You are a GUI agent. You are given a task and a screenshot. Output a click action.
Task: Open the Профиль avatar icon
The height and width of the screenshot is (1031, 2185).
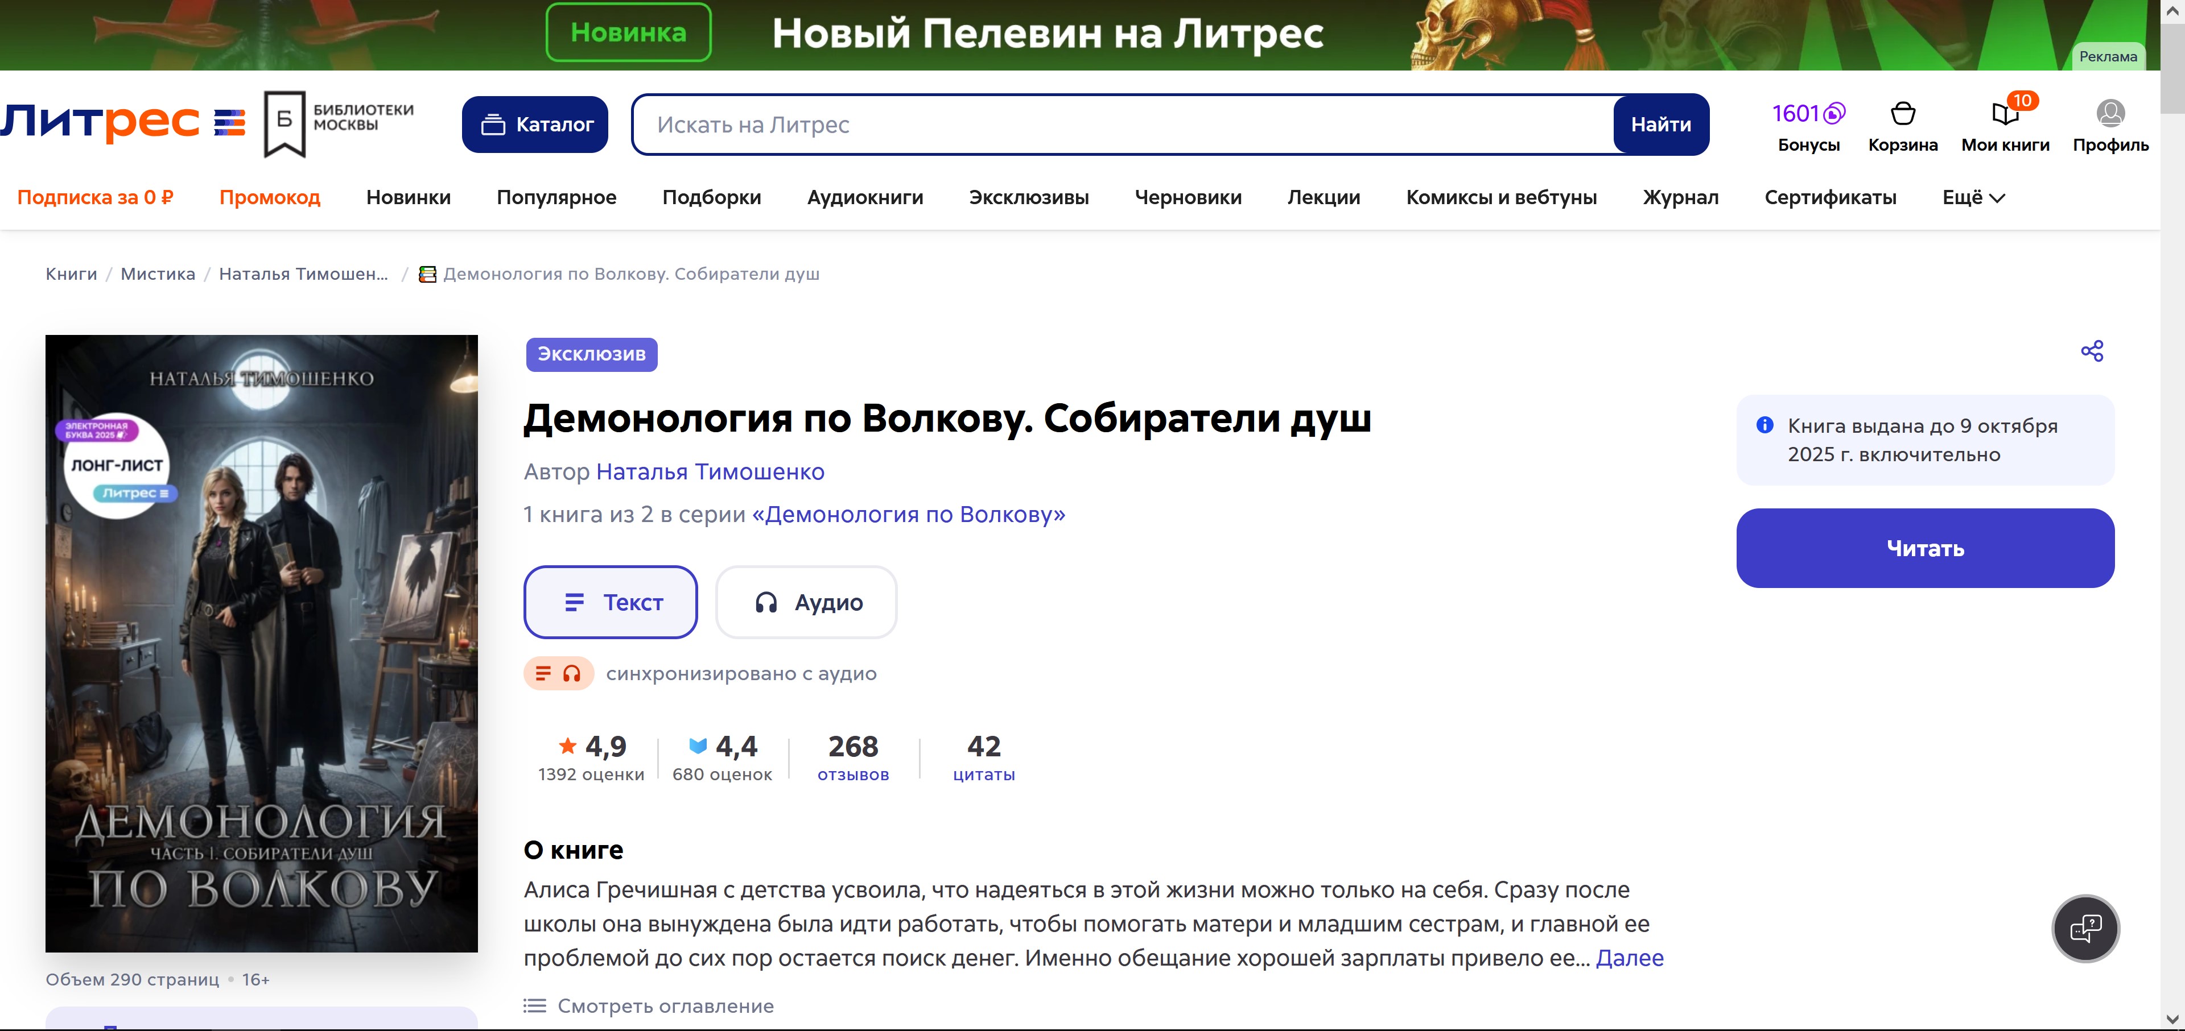tap(2109, 114)
